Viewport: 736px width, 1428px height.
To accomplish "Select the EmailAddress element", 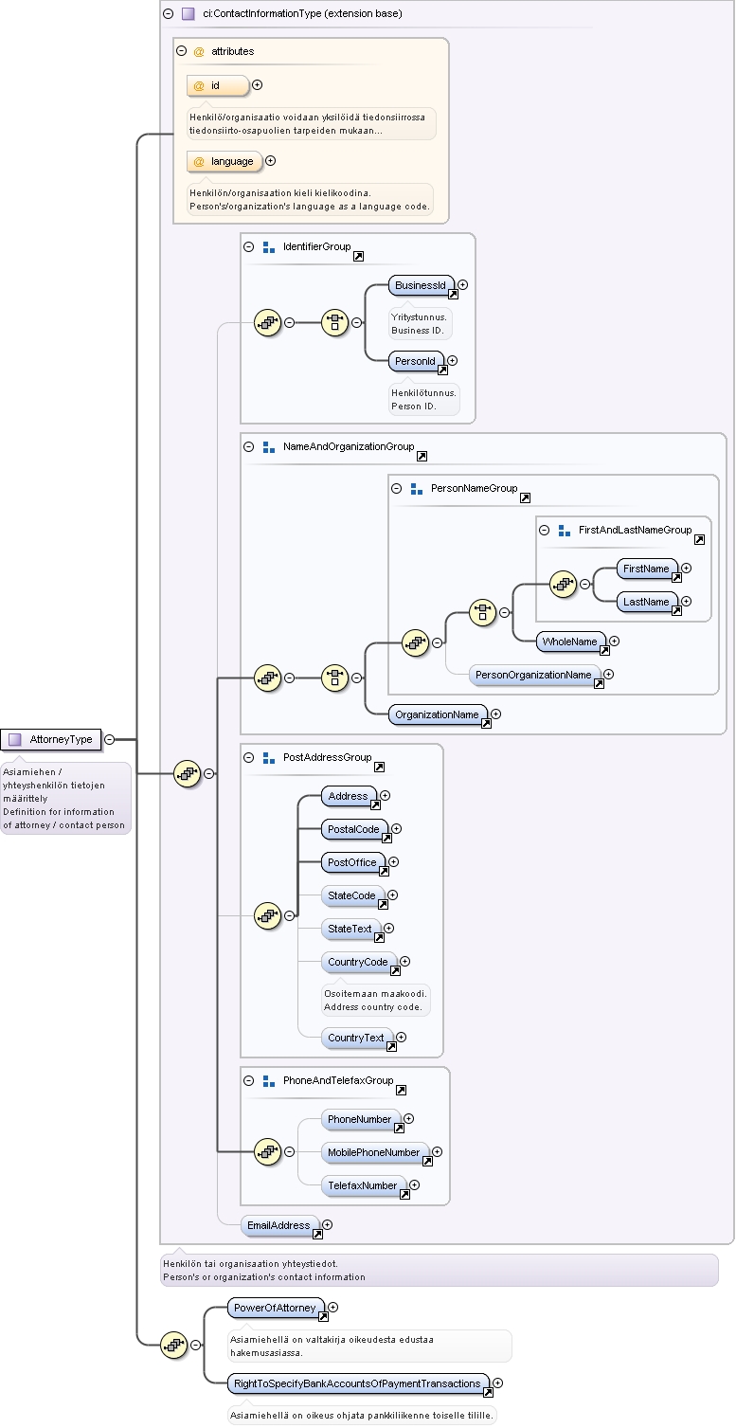I will [x=279, y=1225].
